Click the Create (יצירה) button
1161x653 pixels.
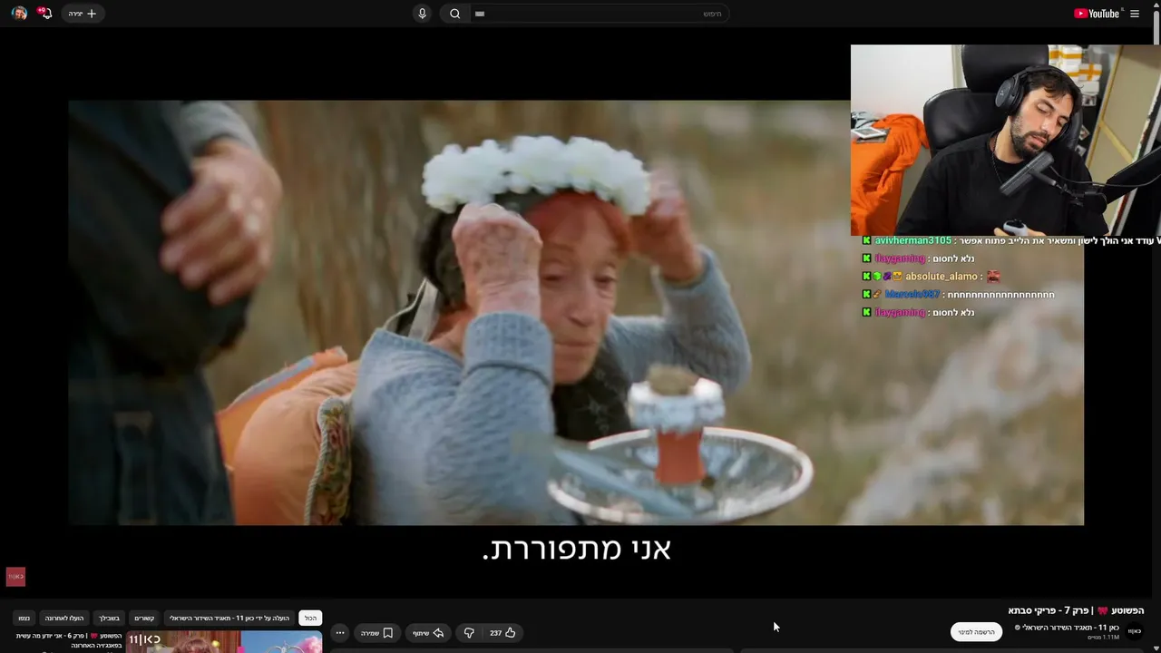(x=82, y=14)
